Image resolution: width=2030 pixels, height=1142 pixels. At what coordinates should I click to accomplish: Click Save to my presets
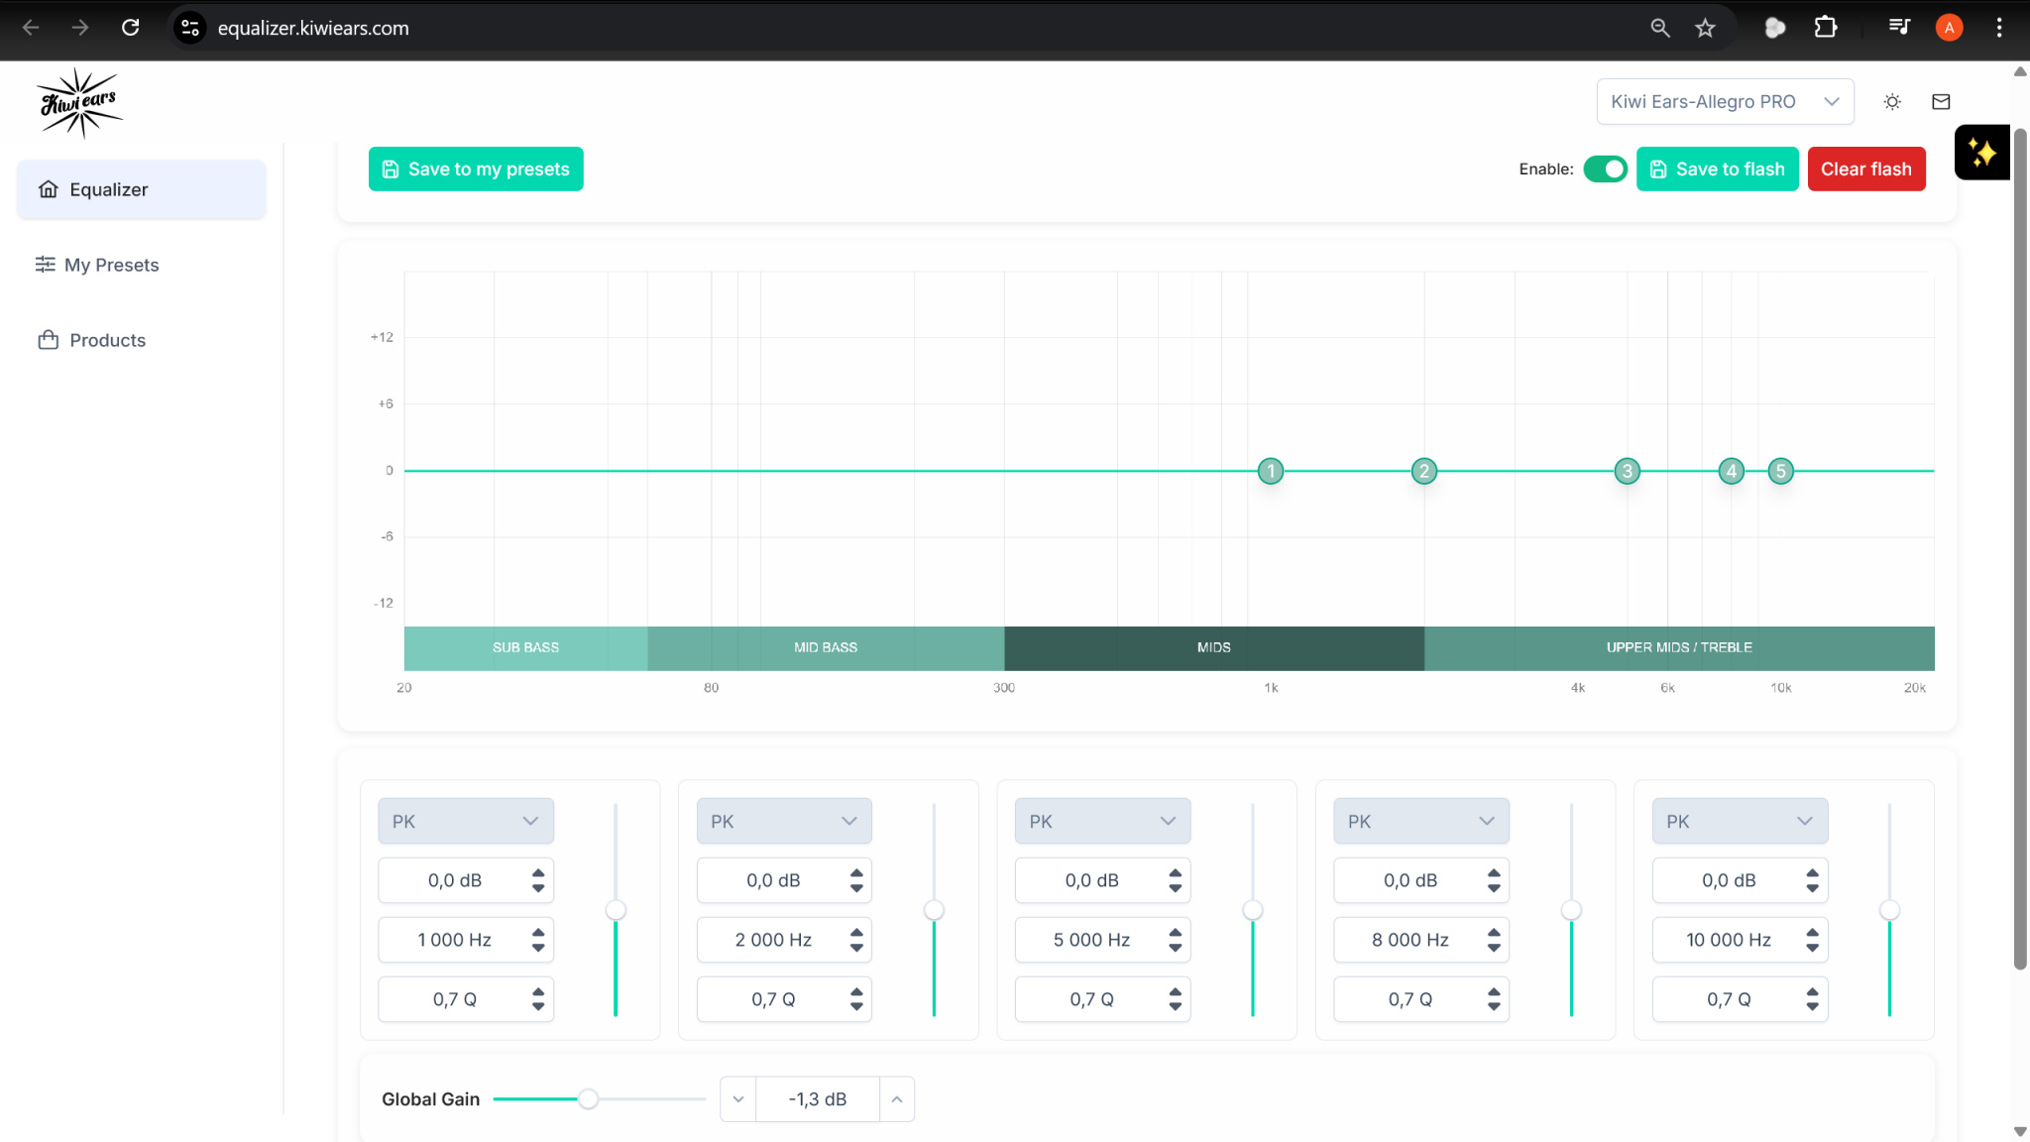point(476,170)
